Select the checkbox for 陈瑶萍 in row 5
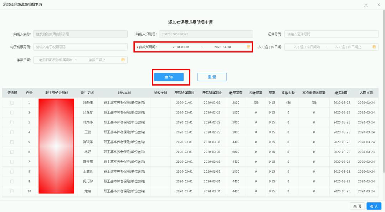 point(12,142)
